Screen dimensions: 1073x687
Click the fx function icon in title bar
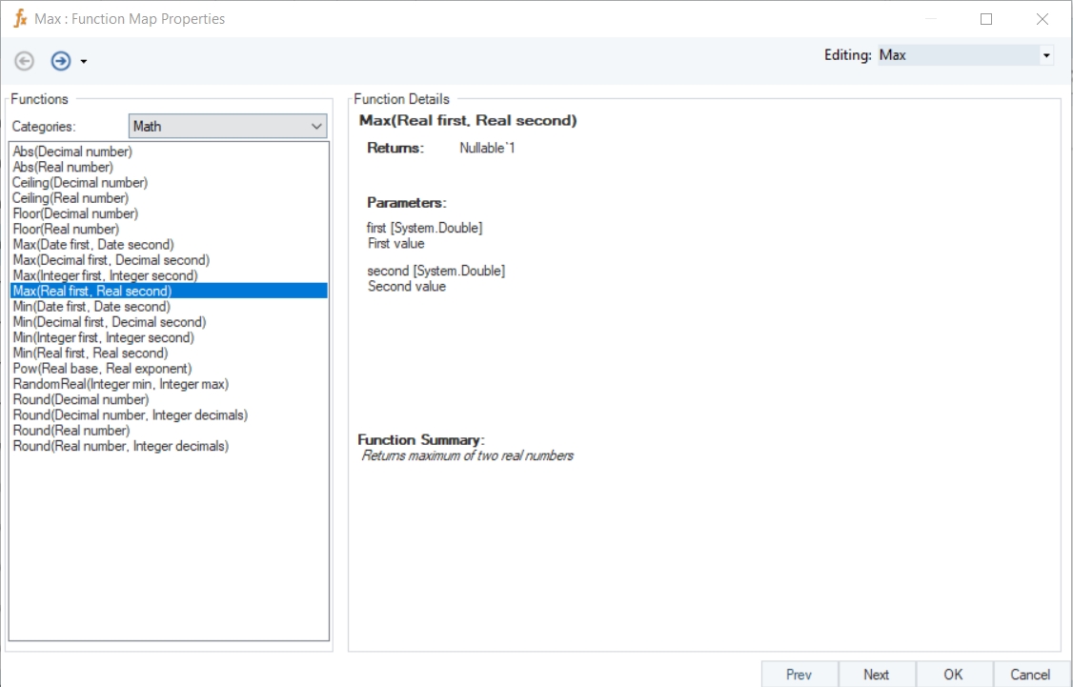tap(20, 18)
